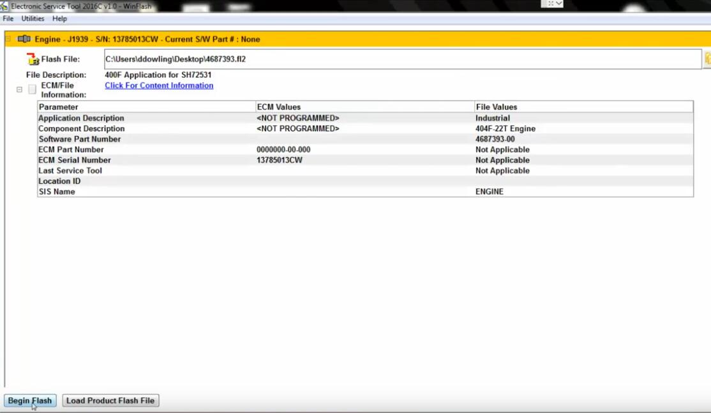Select the ECM Part Number row label

click(71, 149)
